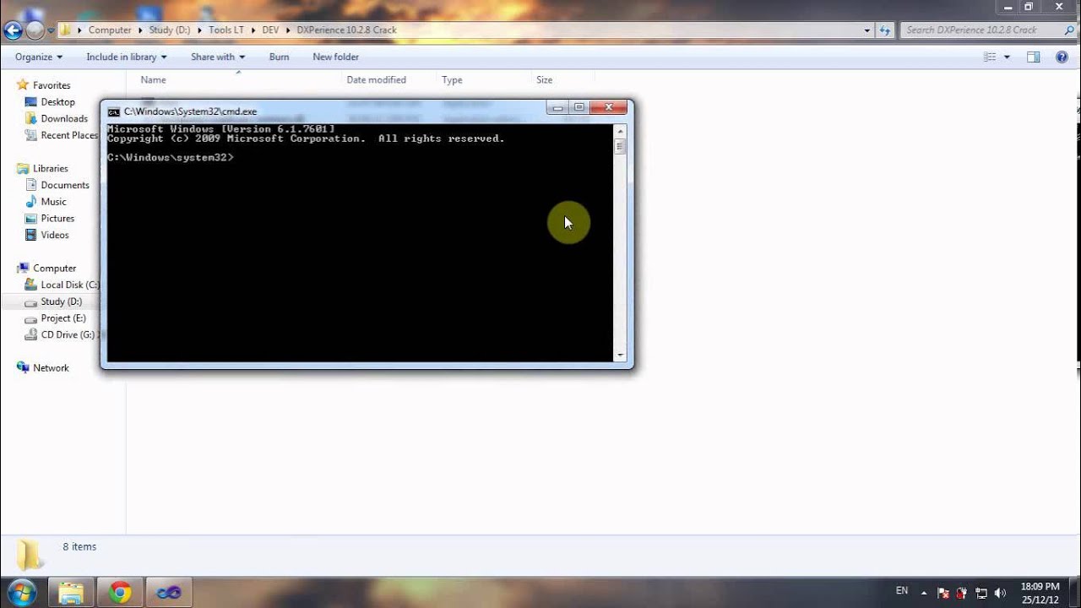Sort files by the Size column
The image size is (1081, 608).
(544, 79)
